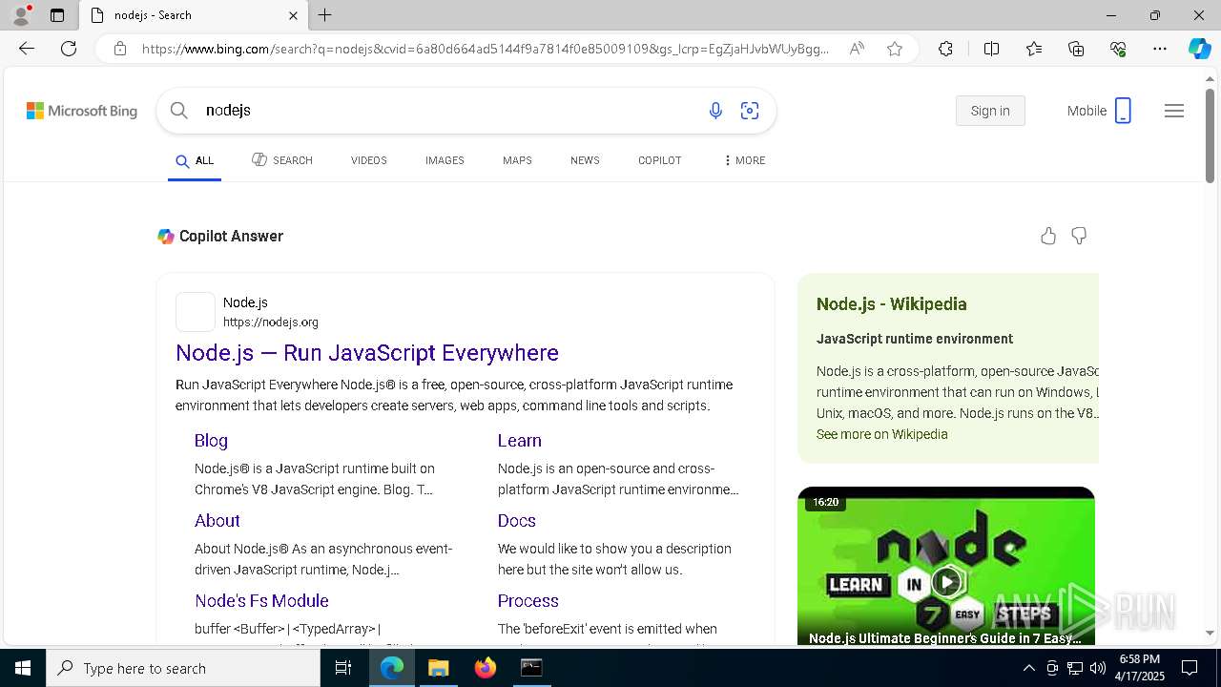
Task: Add this page to favorites
Action: click(895, 49)
